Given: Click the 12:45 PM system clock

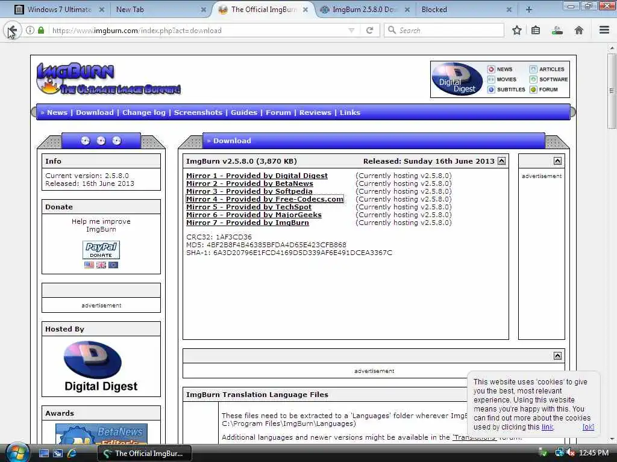Looking at the screenshot, I should tap(594, 453).
